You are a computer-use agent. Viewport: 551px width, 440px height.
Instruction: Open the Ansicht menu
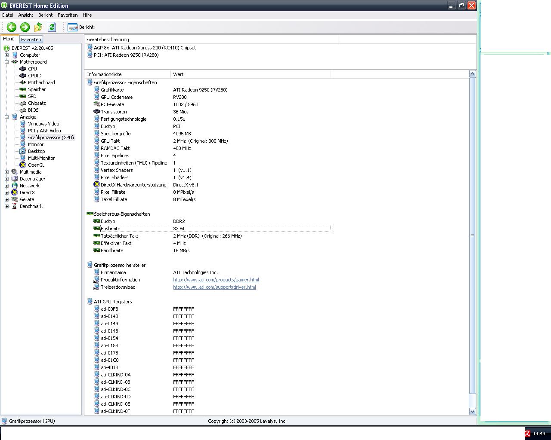[26, 15]
